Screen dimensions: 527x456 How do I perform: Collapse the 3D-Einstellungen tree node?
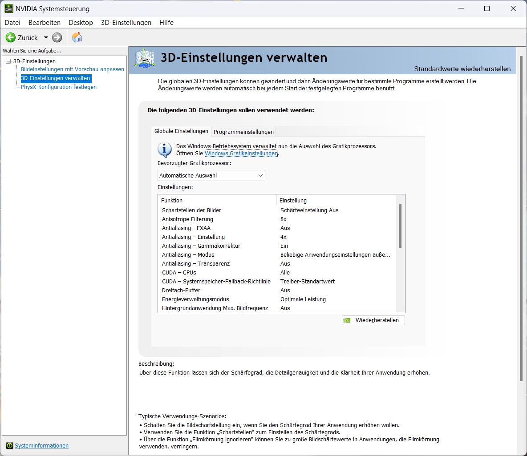(8, 61)
